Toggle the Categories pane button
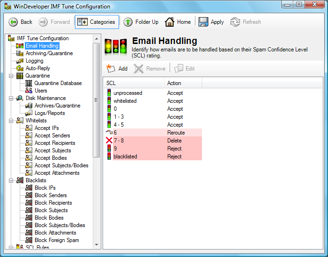 (x=97, y=22)
